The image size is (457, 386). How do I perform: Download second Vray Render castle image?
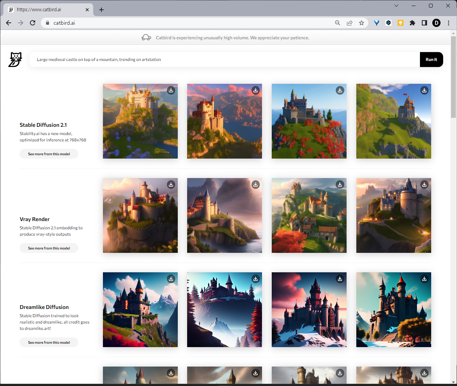click(x=256, y=184)
